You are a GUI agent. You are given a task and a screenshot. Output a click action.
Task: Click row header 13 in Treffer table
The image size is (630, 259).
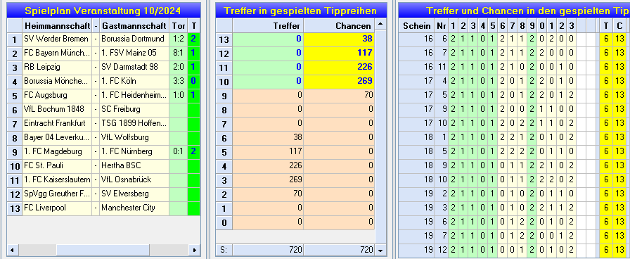224,39
